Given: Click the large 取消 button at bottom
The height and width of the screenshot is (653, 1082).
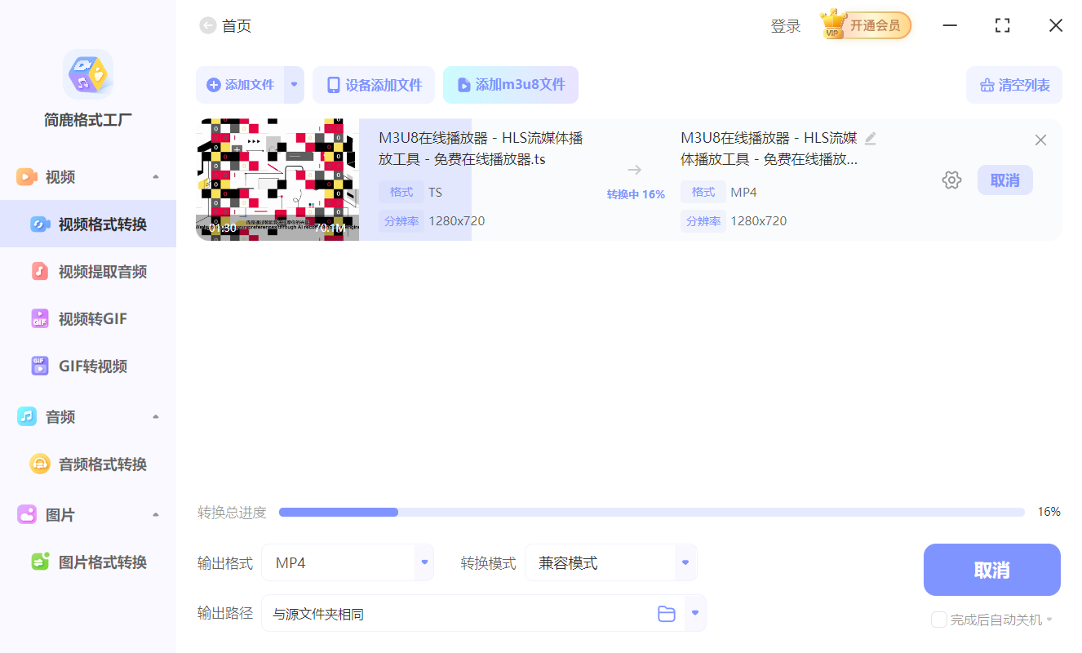Looking at the screenshot, I should [992, 570].
